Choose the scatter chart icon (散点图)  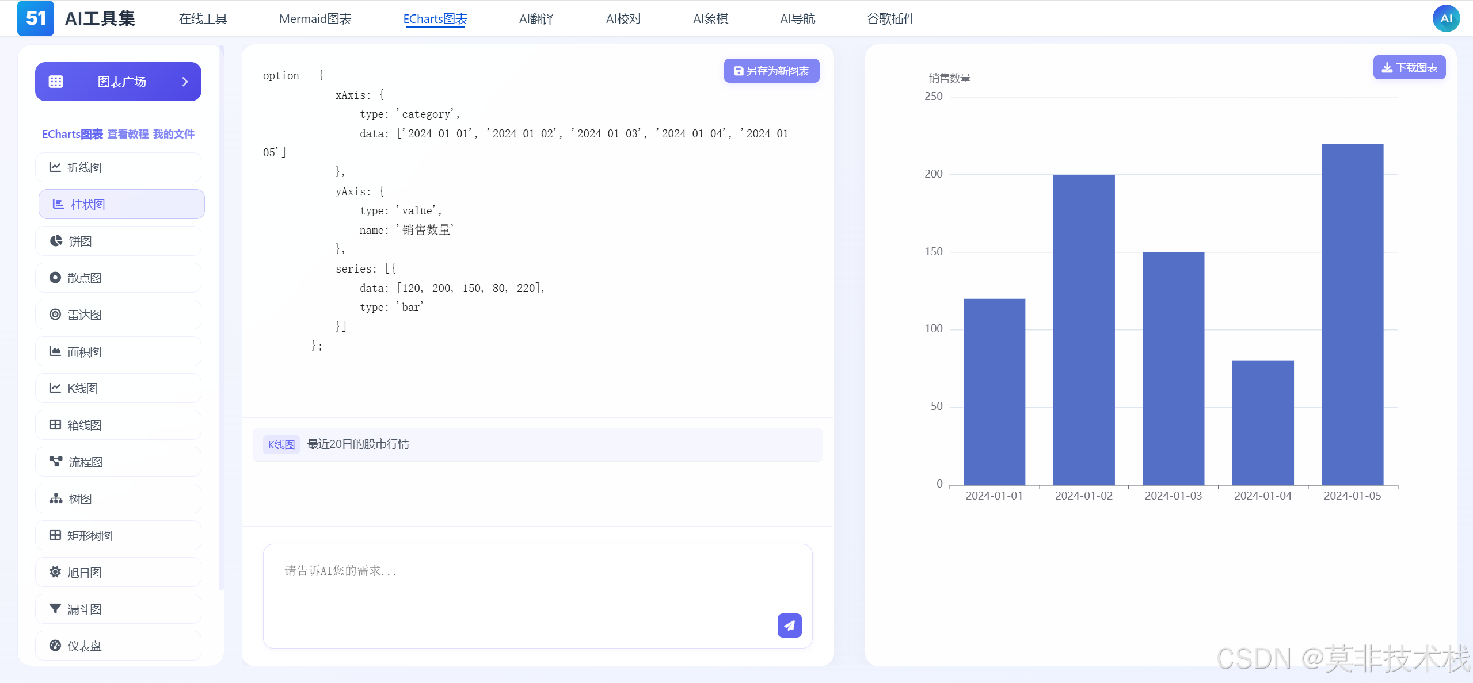pyautogui.click(x=55, y=278)
